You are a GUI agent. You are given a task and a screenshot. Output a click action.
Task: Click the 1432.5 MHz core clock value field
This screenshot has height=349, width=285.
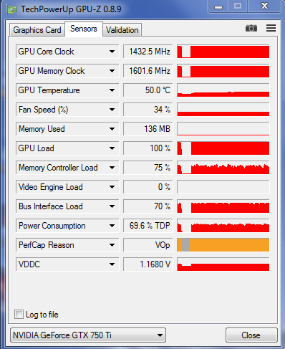coord(148,52)
